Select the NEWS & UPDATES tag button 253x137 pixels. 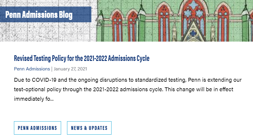click(89, 128)
